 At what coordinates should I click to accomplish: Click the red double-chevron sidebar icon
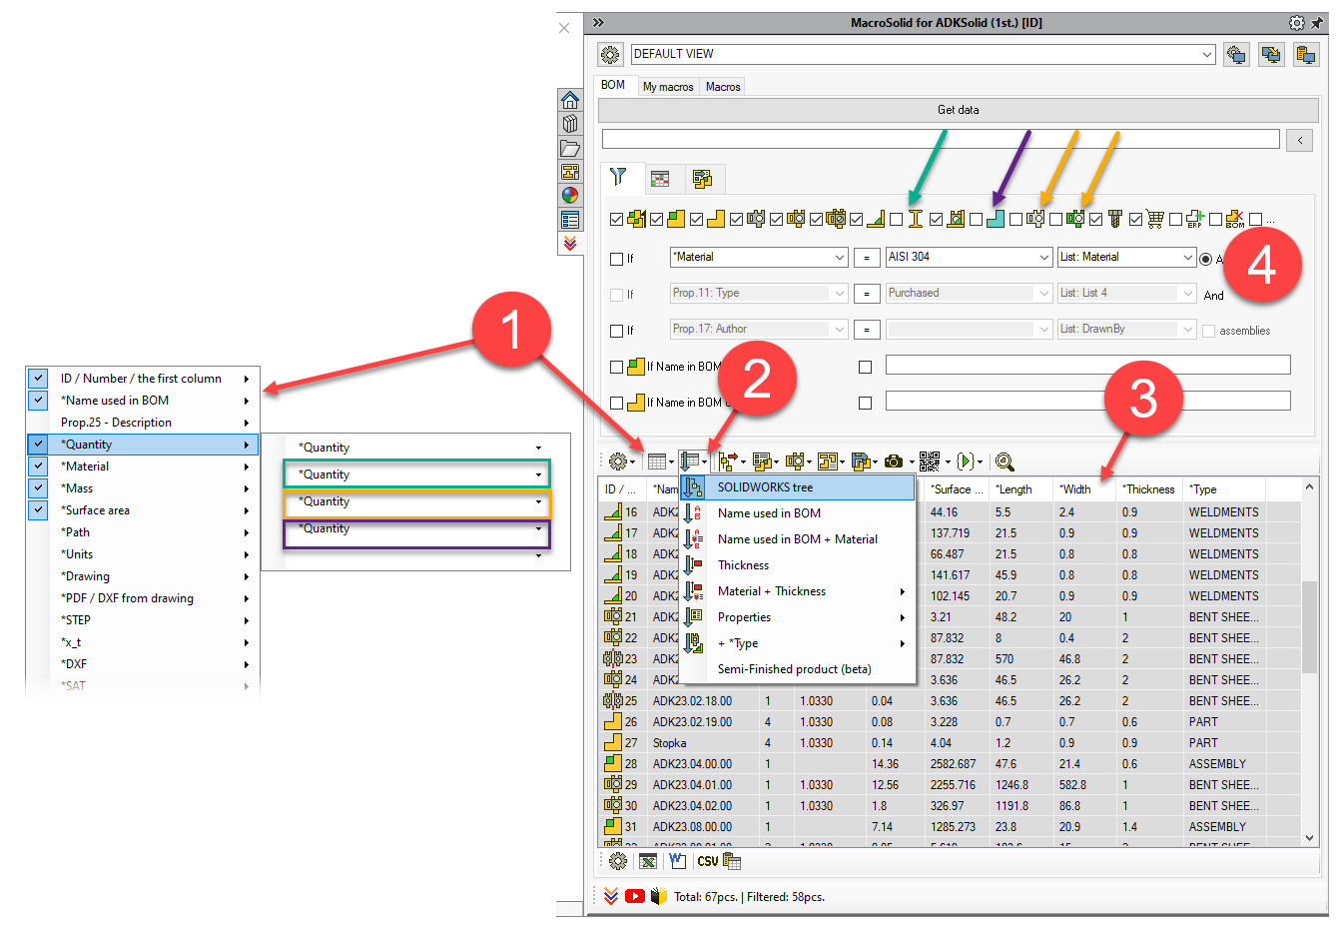click(569, 243)
